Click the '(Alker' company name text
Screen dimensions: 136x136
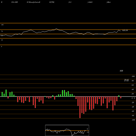(x=109, y=2)
